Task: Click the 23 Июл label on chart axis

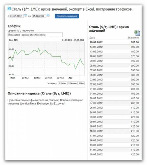Action: coord(48,78)
